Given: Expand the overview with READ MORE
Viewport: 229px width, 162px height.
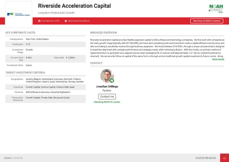Looking at the screenshot, I should [x=218, y=60].
